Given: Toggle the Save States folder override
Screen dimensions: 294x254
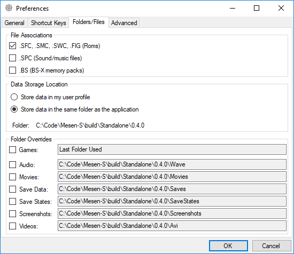Looking at the screenshot, I should (x=13, y=202).
